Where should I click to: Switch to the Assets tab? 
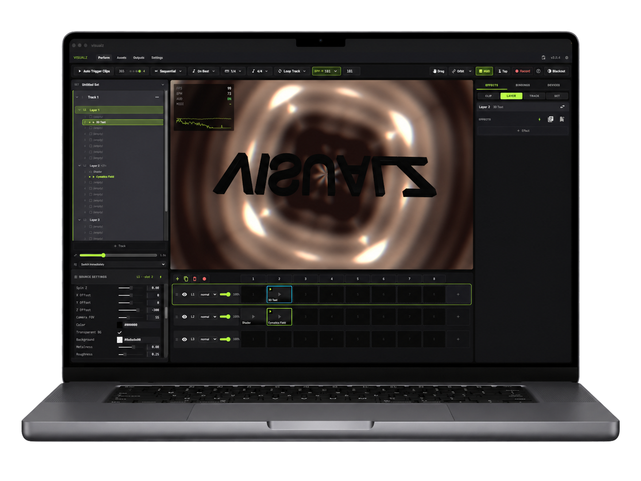[121, 58]
